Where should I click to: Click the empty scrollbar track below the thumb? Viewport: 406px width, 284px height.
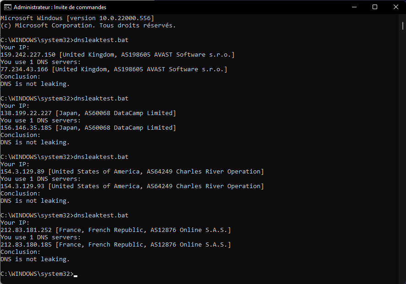tap(403, 155)
